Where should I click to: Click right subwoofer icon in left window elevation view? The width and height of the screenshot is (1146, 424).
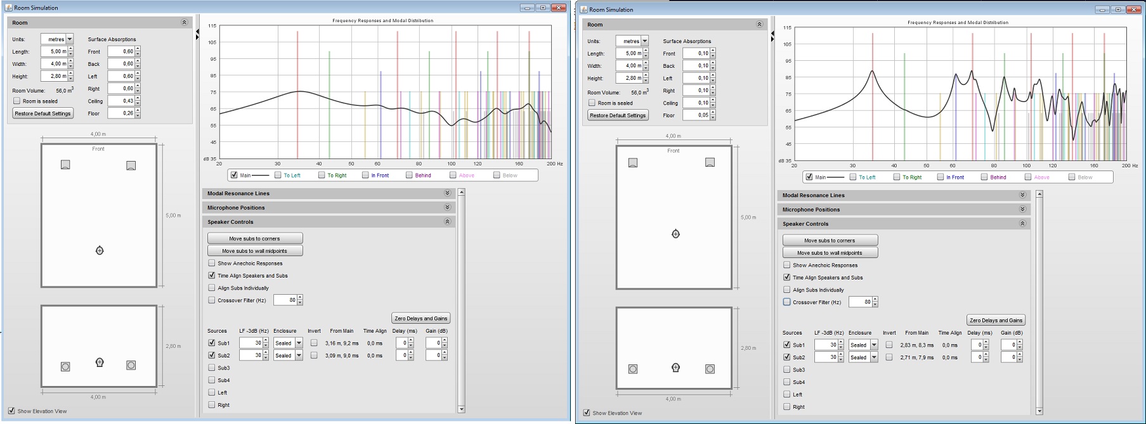[x=131, y=365]
